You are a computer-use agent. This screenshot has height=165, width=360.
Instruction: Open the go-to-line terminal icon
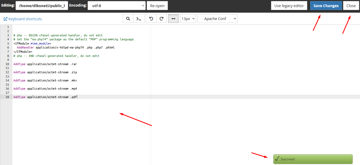click(x=139, y=19)
